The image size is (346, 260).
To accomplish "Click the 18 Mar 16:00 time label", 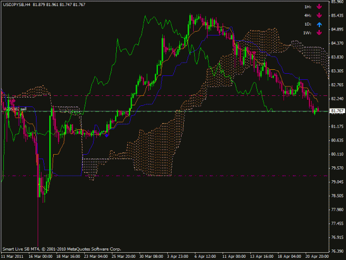I will [x=68, y=257].
